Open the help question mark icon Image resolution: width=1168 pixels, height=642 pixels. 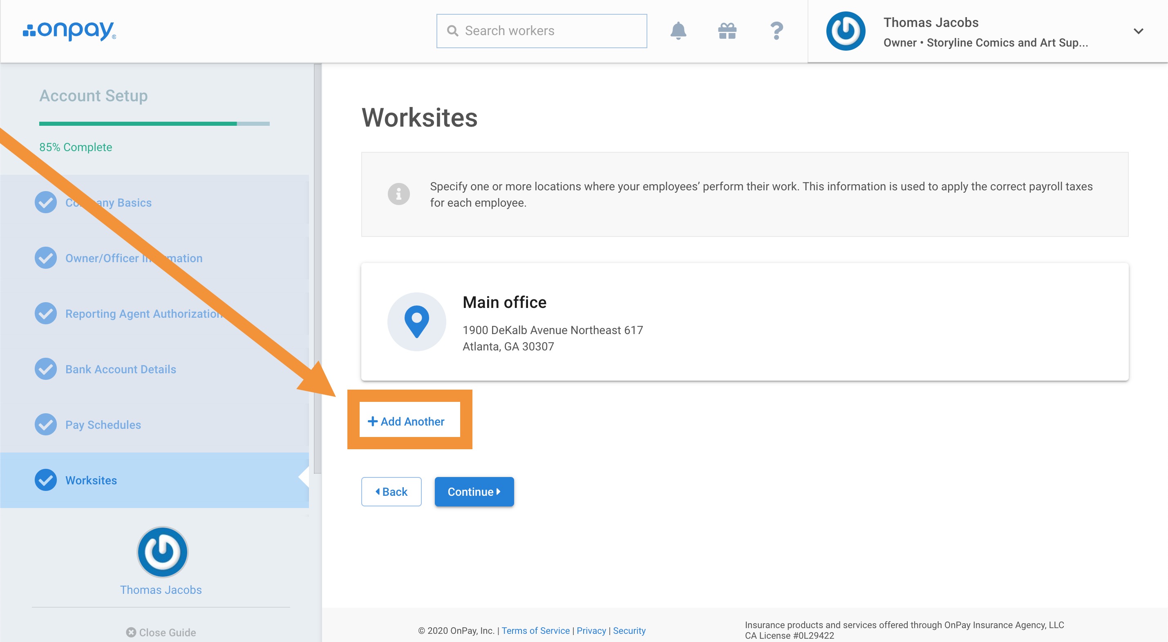(x=776, y=31)
